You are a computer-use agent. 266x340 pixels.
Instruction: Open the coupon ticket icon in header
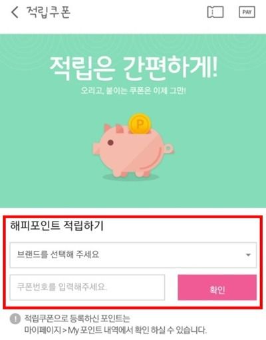[x=215, y=12]
